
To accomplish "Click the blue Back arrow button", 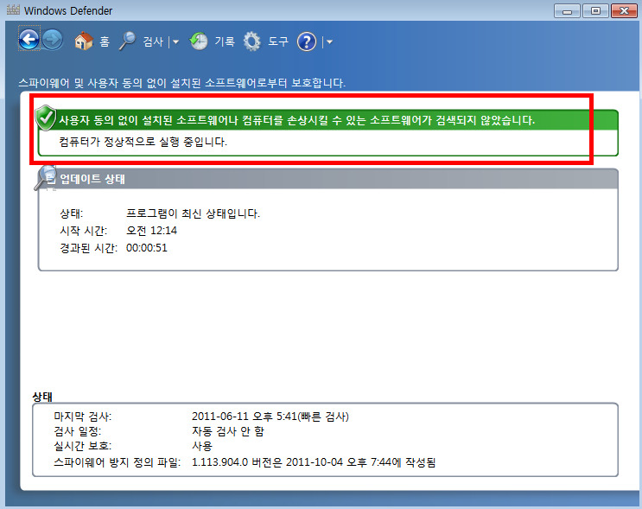I will [x=29, y=40].
